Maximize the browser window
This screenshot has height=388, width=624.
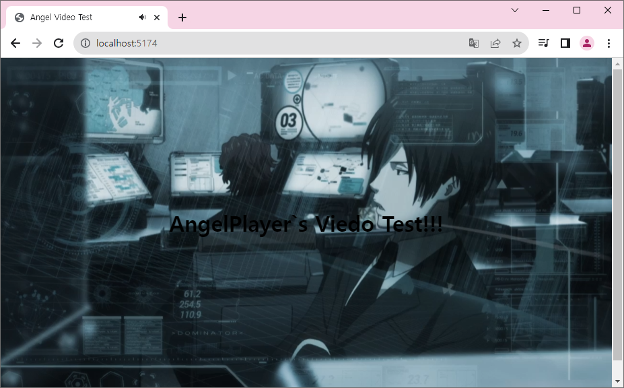click(x=577, y=10)
